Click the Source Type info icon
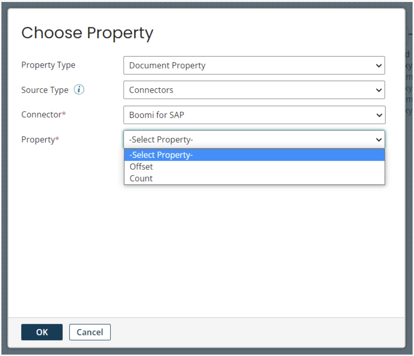Image resolution: width=414 pixels, height=356 pixels. point(79,90)
